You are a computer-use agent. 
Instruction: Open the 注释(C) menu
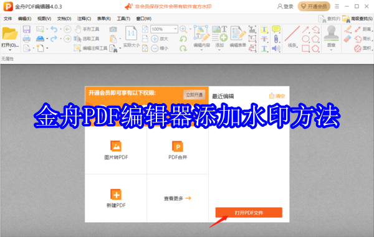pyautogui.click(x=84, y=19)
